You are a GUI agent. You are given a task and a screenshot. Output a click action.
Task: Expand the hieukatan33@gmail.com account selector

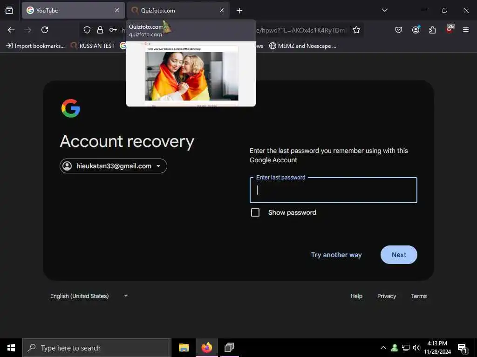[x=113, y=166]
